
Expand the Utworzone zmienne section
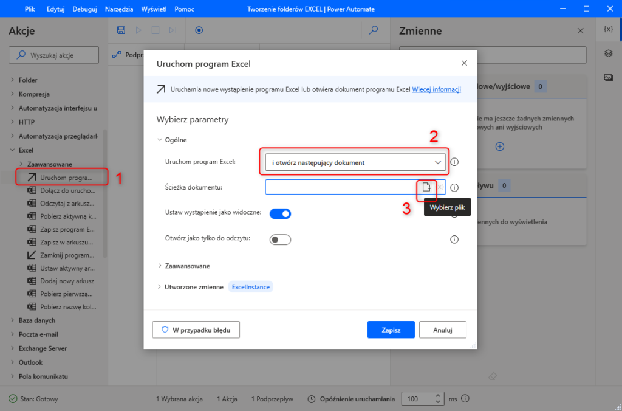pos(193,287)
